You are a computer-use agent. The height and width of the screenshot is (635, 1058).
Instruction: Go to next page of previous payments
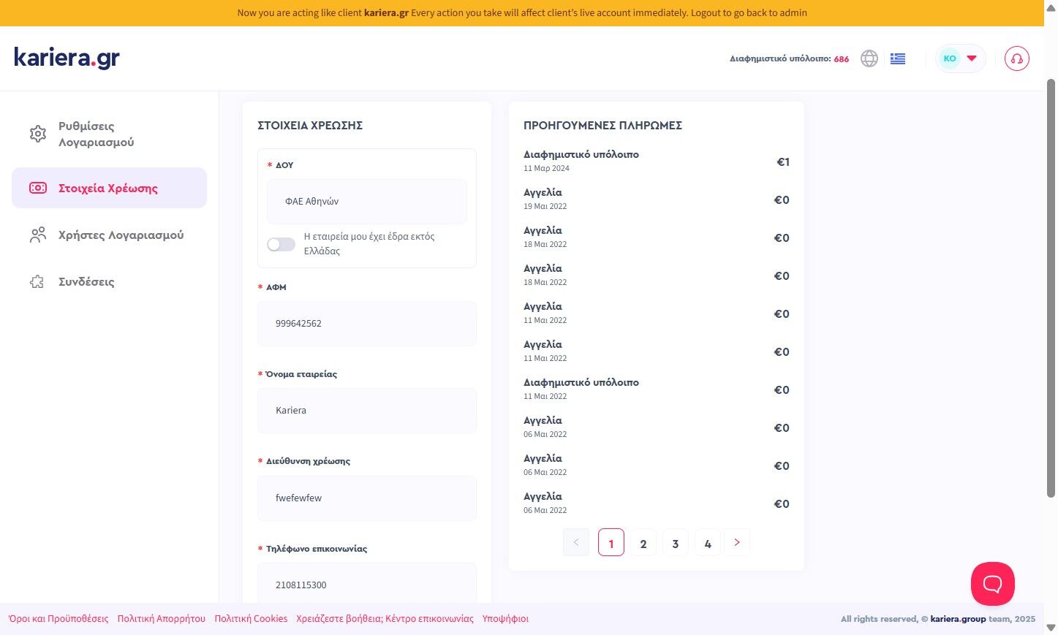coord(736,542)
